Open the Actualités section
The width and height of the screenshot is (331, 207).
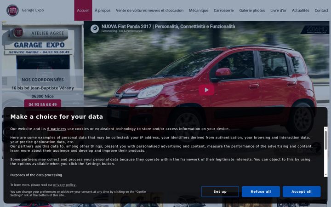[300, 10]
